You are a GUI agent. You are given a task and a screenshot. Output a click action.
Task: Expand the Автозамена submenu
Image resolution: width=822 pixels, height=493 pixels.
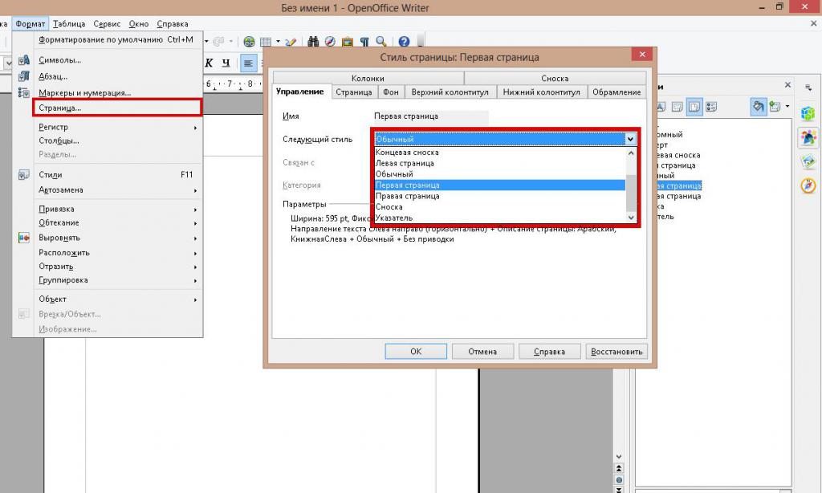(117, 189)
